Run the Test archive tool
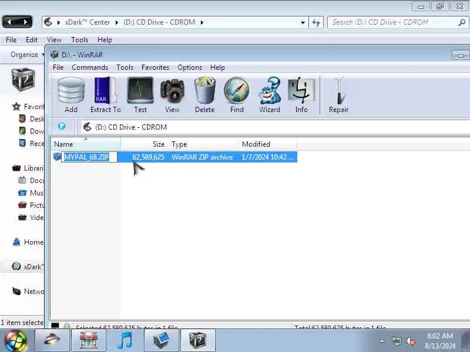The width and height of the screenshot is (470, 352). (x=140, y=95)
